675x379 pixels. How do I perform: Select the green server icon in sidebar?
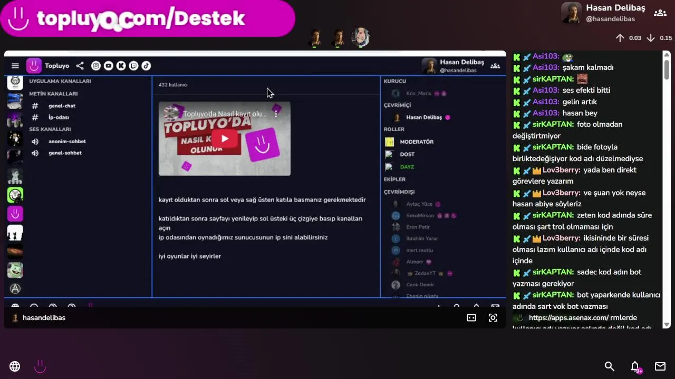[15, 195]
